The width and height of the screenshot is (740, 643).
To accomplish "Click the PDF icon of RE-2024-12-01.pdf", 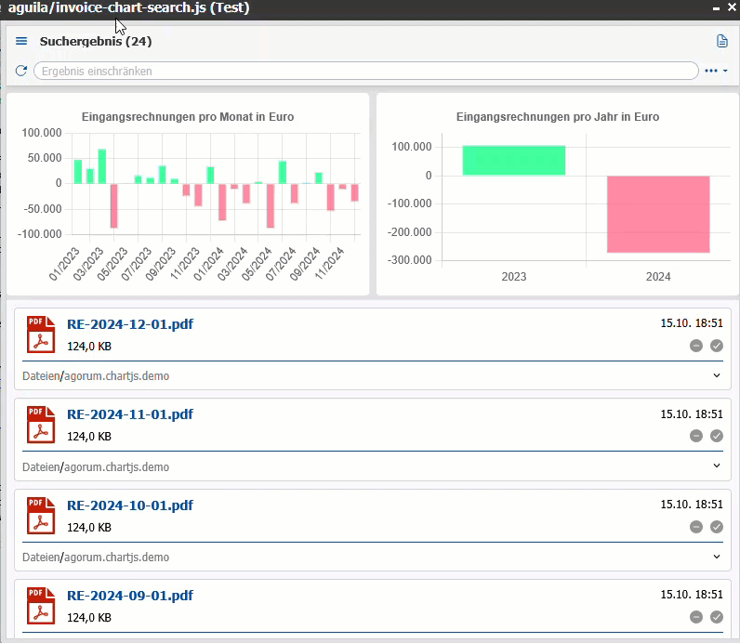I will (x=40, y=335).
